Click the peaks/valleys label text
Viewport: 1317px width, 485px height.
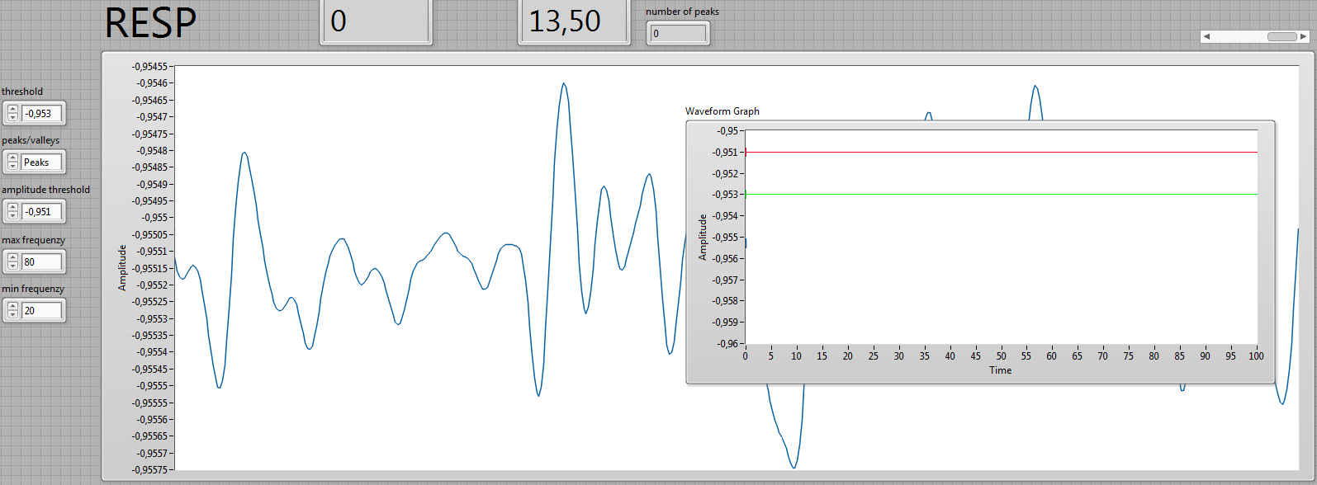point(31,140)
